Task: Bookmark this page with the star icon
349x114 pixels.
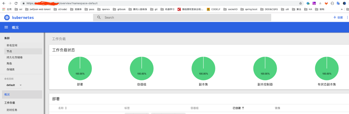Action: (301, 3)
